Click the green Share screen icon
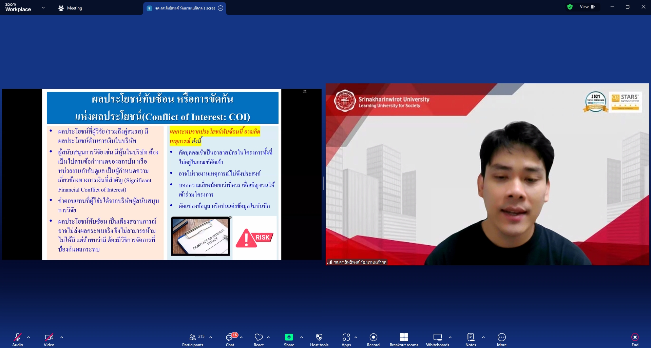The width and height of the screenshot is (651, 348). (x=289, y=337)
